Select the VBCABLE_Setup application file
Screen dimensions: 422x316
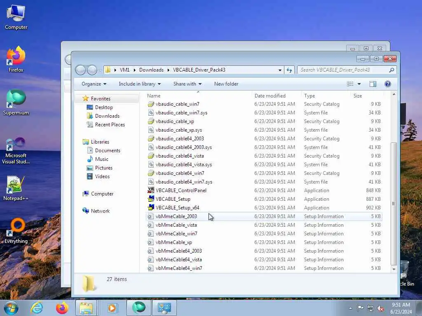[173, 199]
